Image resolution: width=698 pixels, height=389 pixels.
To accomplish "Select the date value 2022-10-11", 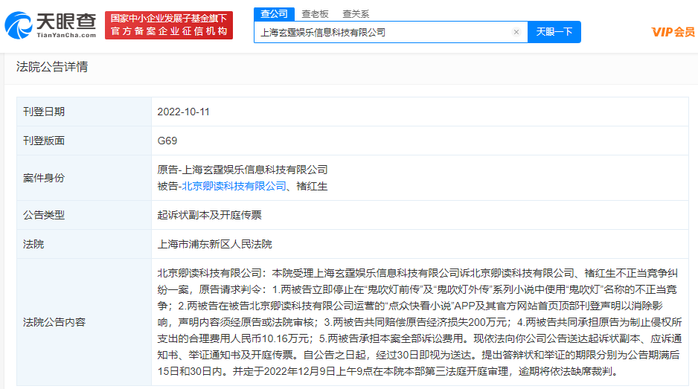I will pyautogui.click(x=183, y=112).
